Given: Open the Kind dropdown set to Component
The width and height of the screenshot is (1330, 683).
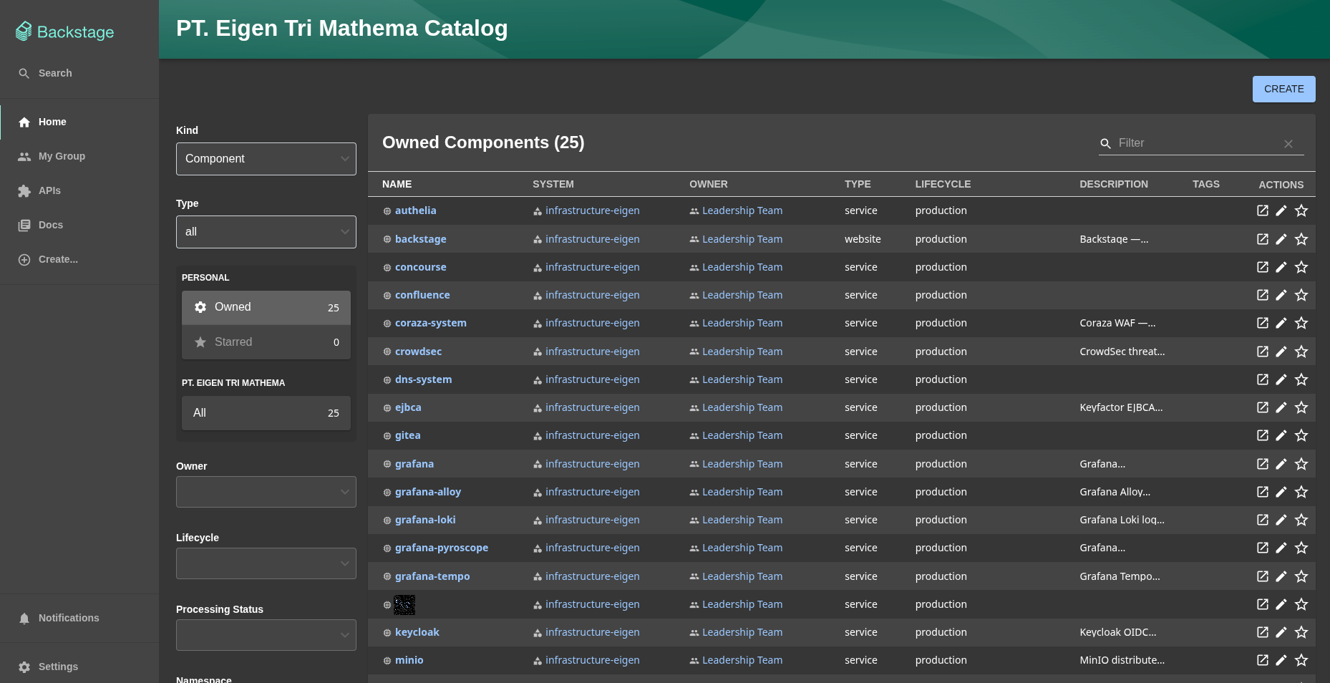Looking at the screenshot, I should (x=266, y=159).
